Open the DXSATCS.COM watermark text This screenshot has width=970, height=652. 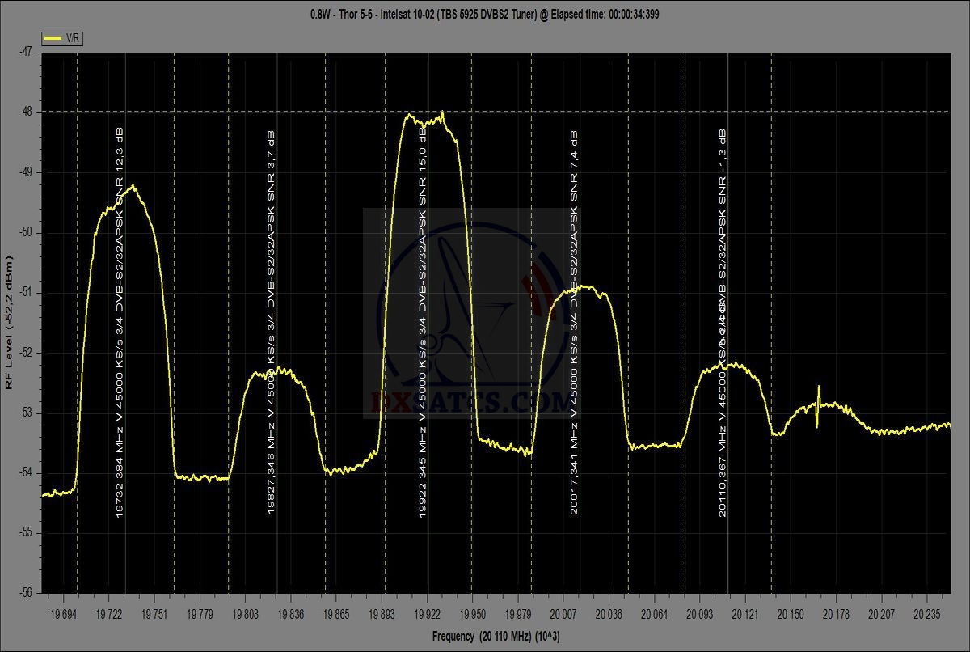(x=469, y=401)
